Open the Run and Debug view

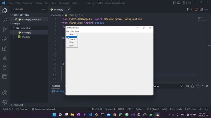pyautogui.click(x=5, y=39)
